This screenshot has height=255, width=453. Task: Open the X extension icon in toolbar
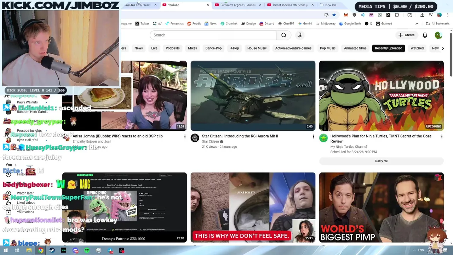pyautogui.click(x=388, y=15)
